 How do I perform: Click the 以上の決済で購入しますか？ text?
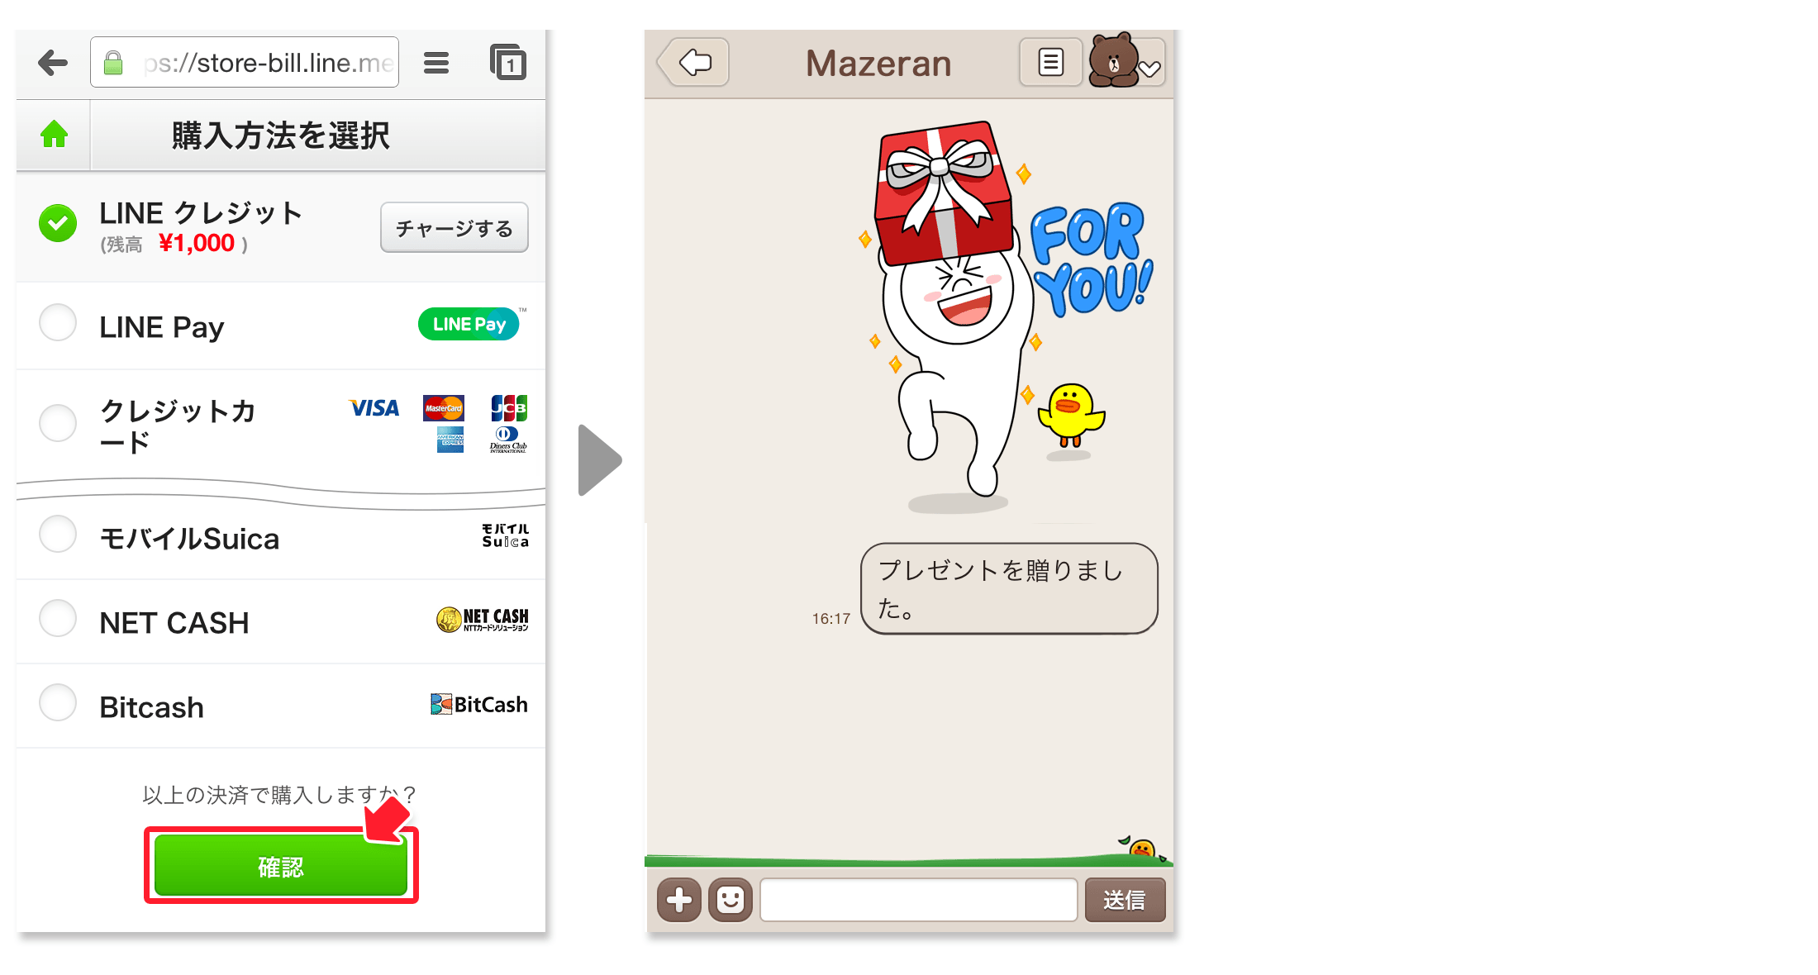tap(278, 795)
